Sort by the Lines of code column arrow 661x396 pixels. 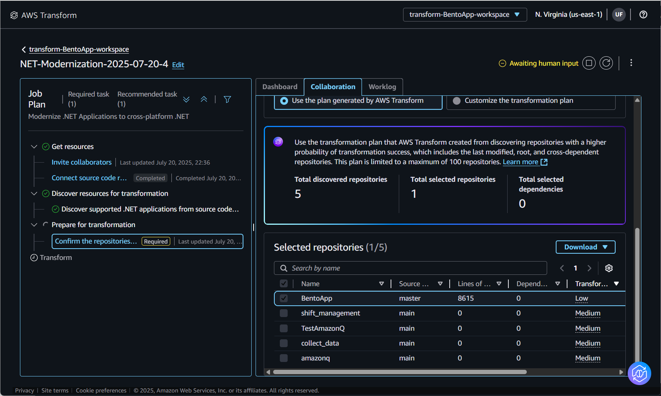(499, 284)
